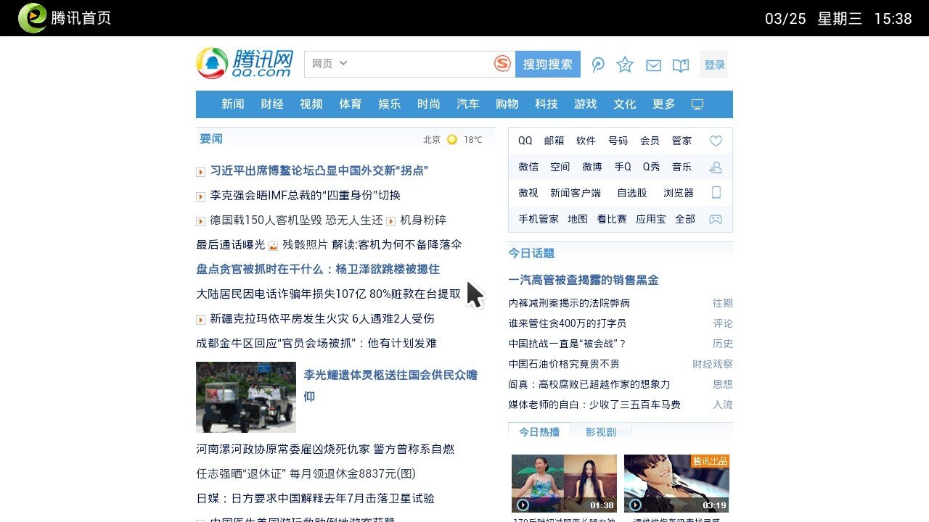
Task: Switch to the 影视剧 tab
Action: click(601, 432)
